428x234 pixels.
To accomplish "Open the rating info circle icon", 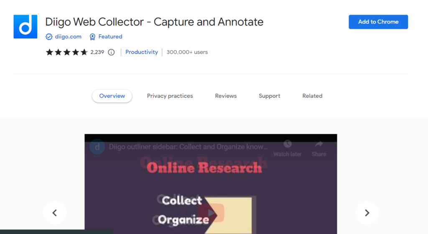I will coord(111,52).
